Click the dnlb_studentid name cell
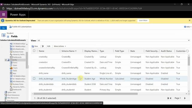This screenshot has width=192, height=108. [45, 90]
